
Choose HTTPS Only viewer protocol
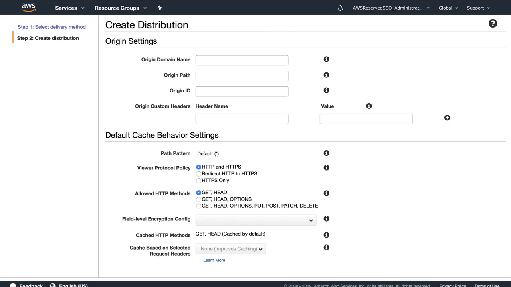click(x=199, y=181)
